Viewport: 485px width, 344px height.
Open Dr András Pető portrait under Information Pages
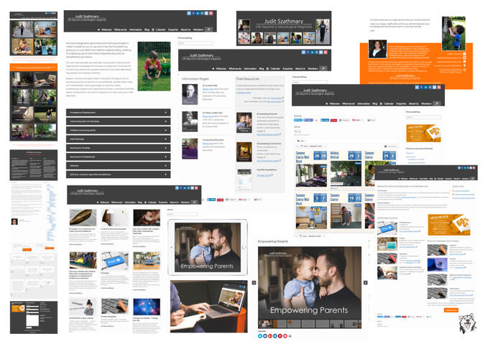click(190, 95)
